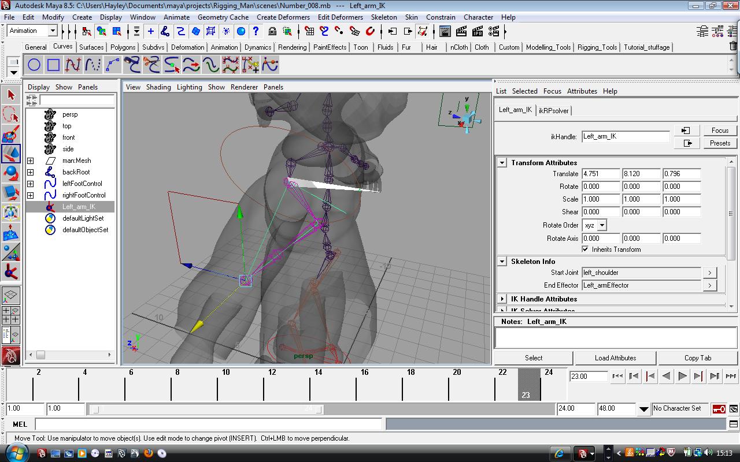Click the scissors Detach Curves shelf icon
740x462 pixels.
151,65
